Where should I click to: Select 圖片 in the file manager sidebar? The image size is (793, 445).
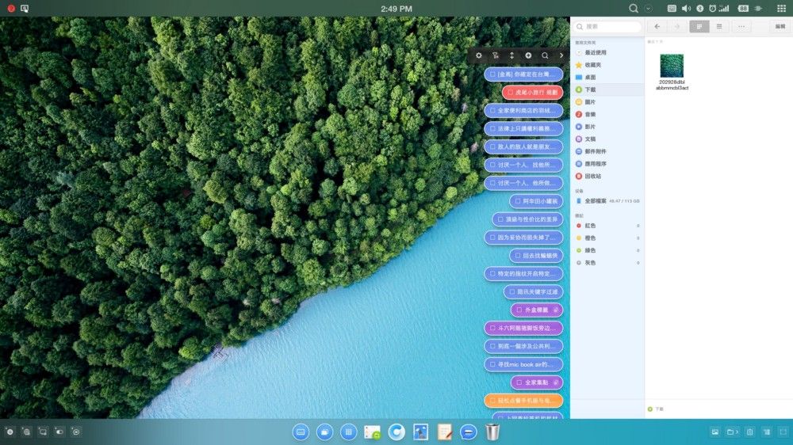(590, 102)
